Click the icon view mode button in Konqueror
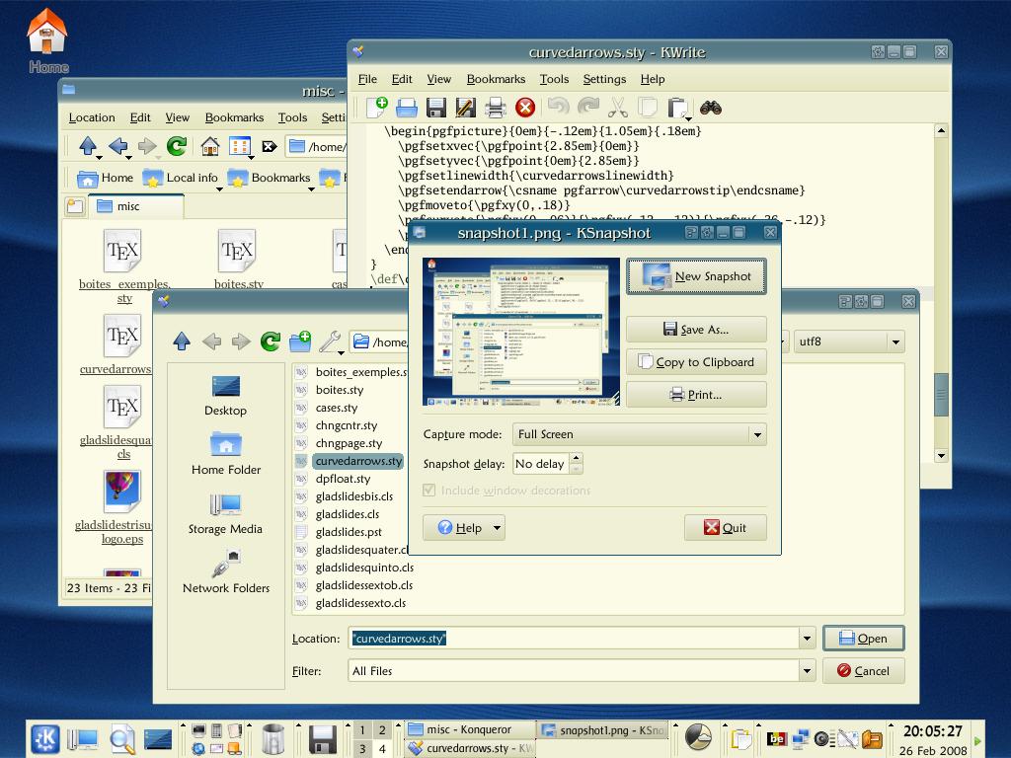This screenshot has height=758, width=1011. 240,146
